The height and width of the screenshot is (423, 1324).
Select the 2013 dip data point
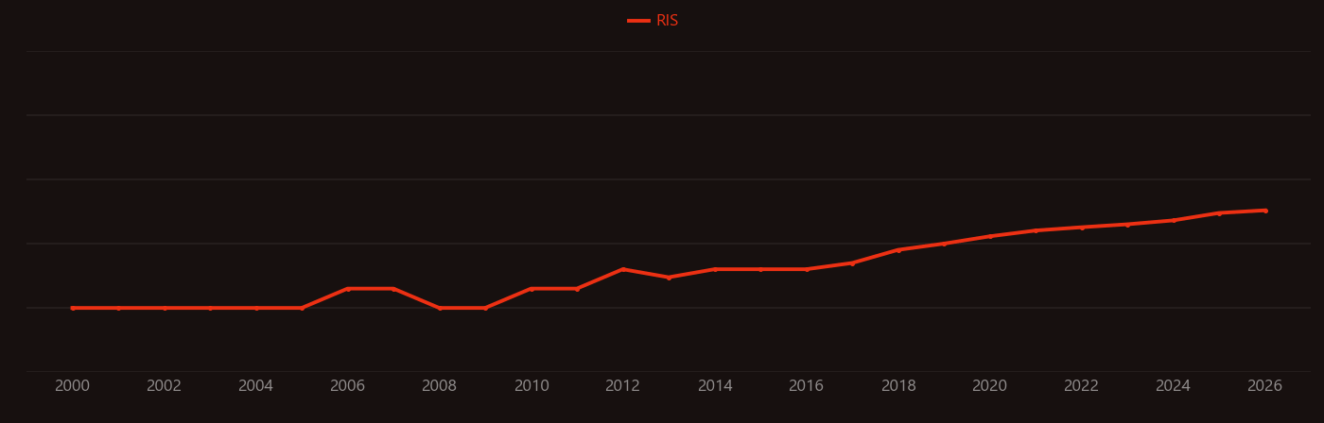coord(669,278)
